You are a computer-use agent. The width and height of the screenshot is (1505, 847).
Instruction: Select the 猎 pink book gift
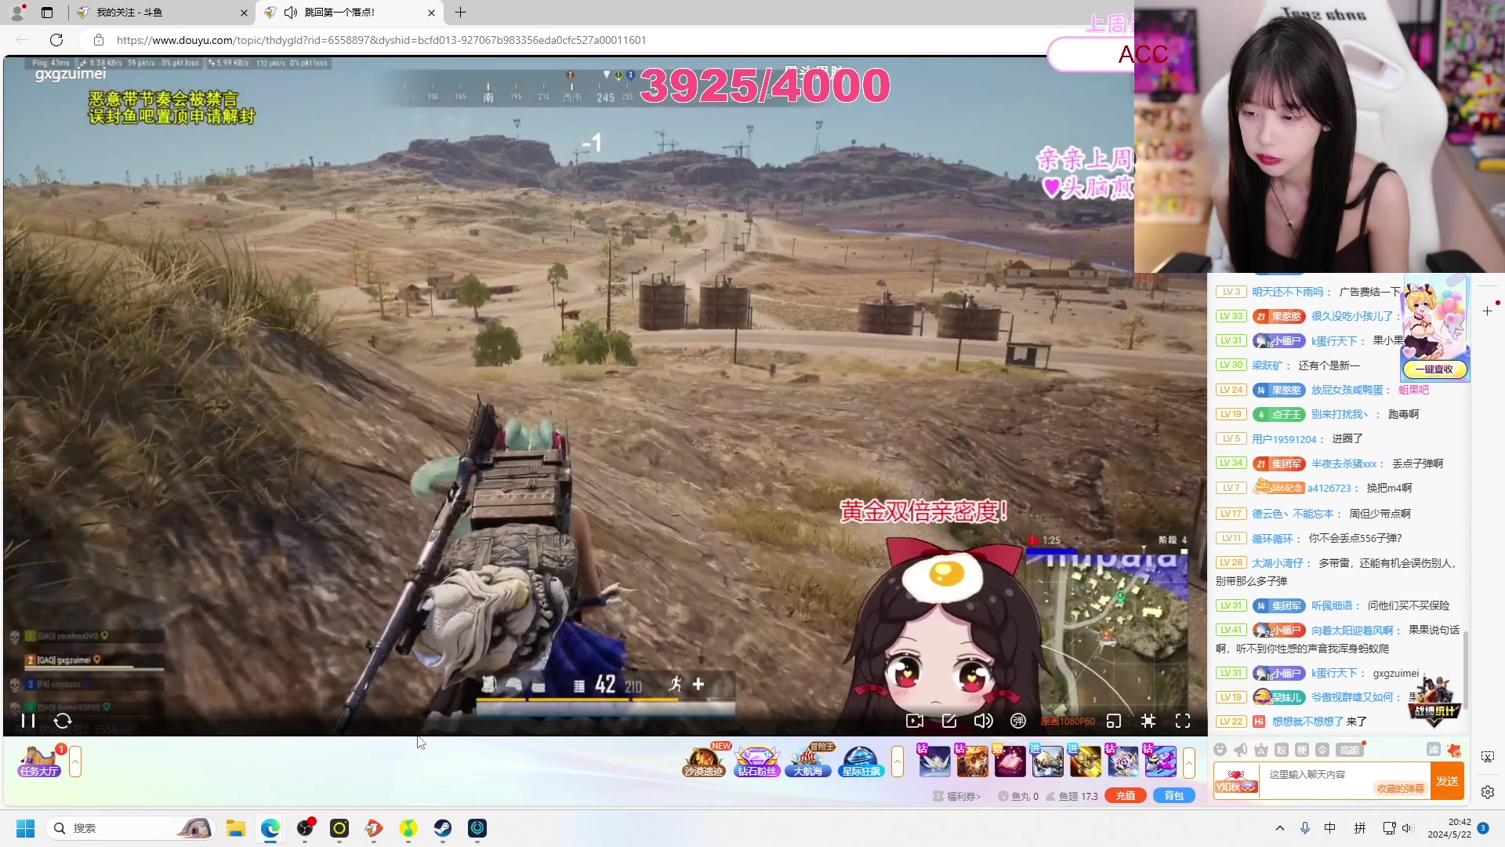(1010, 762)
